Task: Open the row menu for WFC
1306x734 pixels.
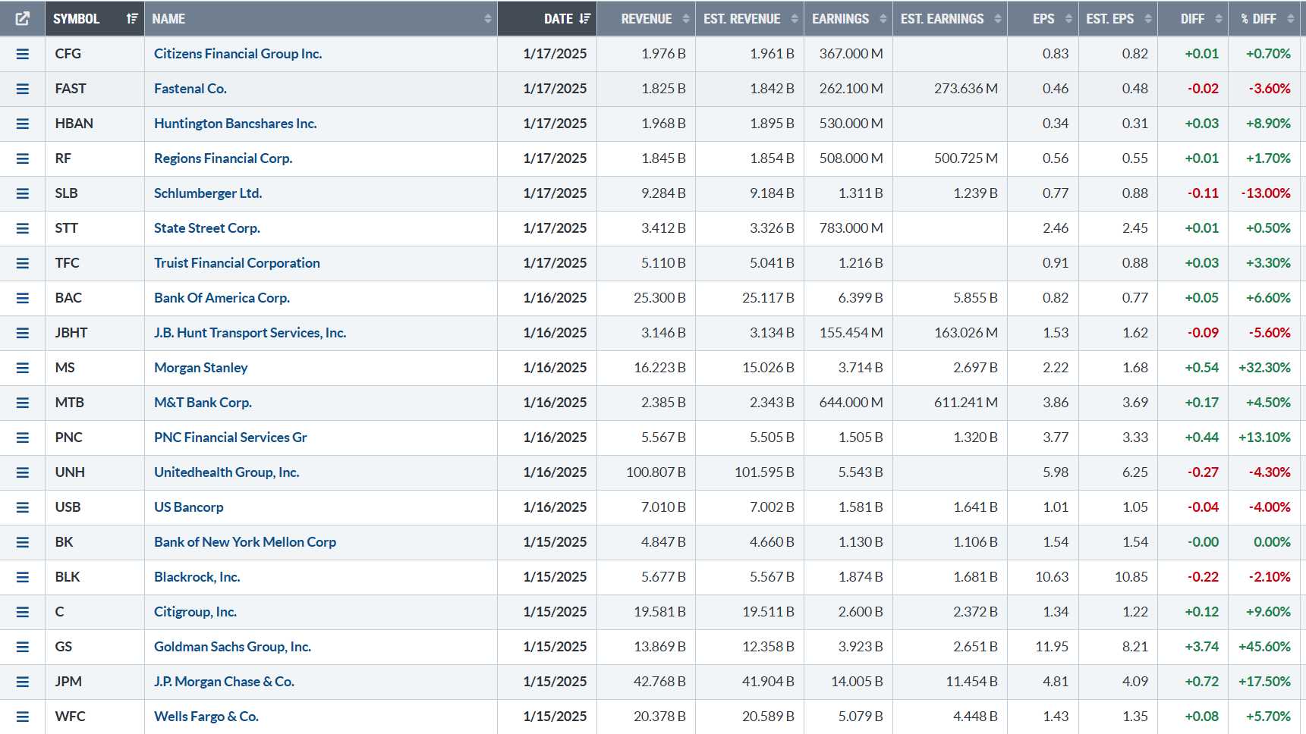Action: (x=23, y=717)
